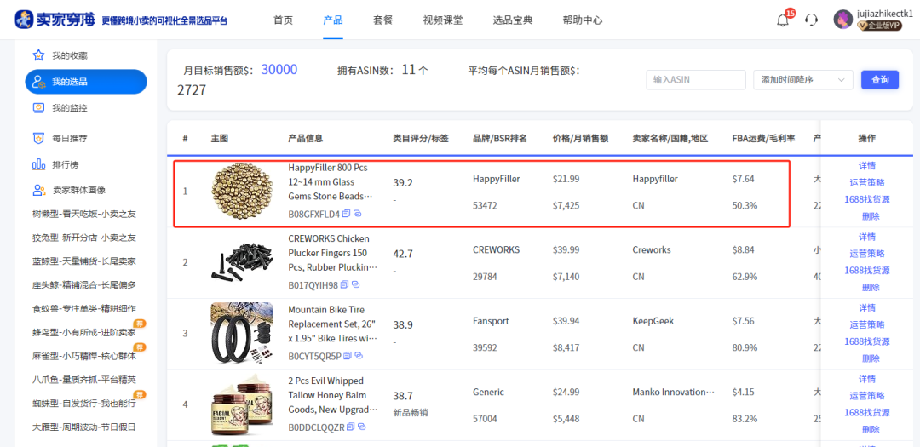Copy ASIN B08GFXFLD4 with copy icon
This screenshot has width=920, height=447.
[346, 214]
